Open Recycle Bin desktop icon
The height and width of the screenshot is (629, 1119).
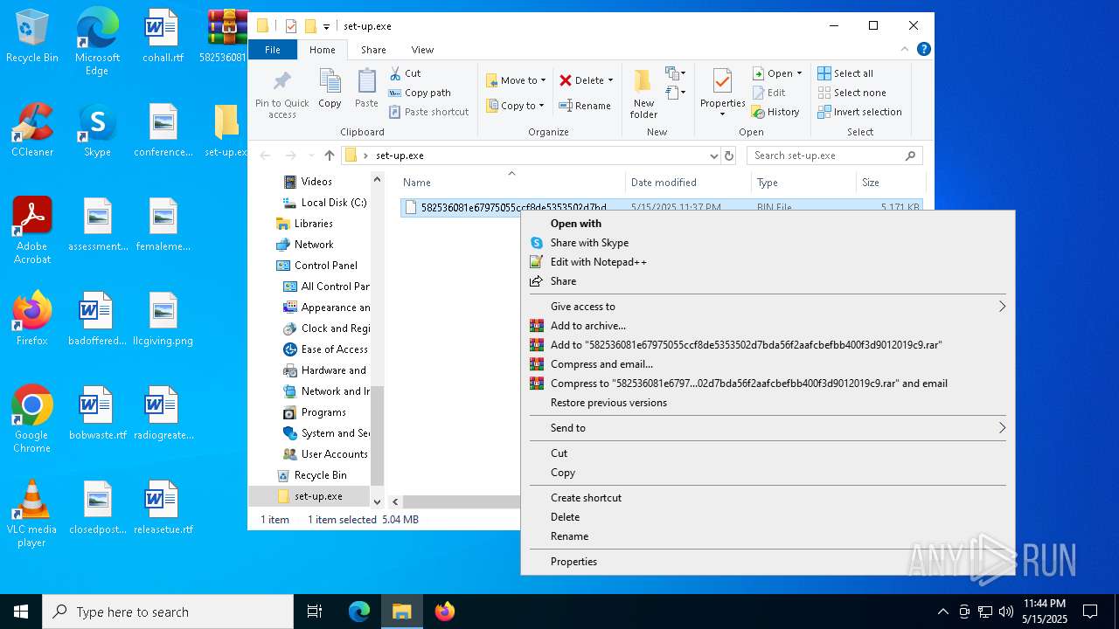click(x=32, y=38)
